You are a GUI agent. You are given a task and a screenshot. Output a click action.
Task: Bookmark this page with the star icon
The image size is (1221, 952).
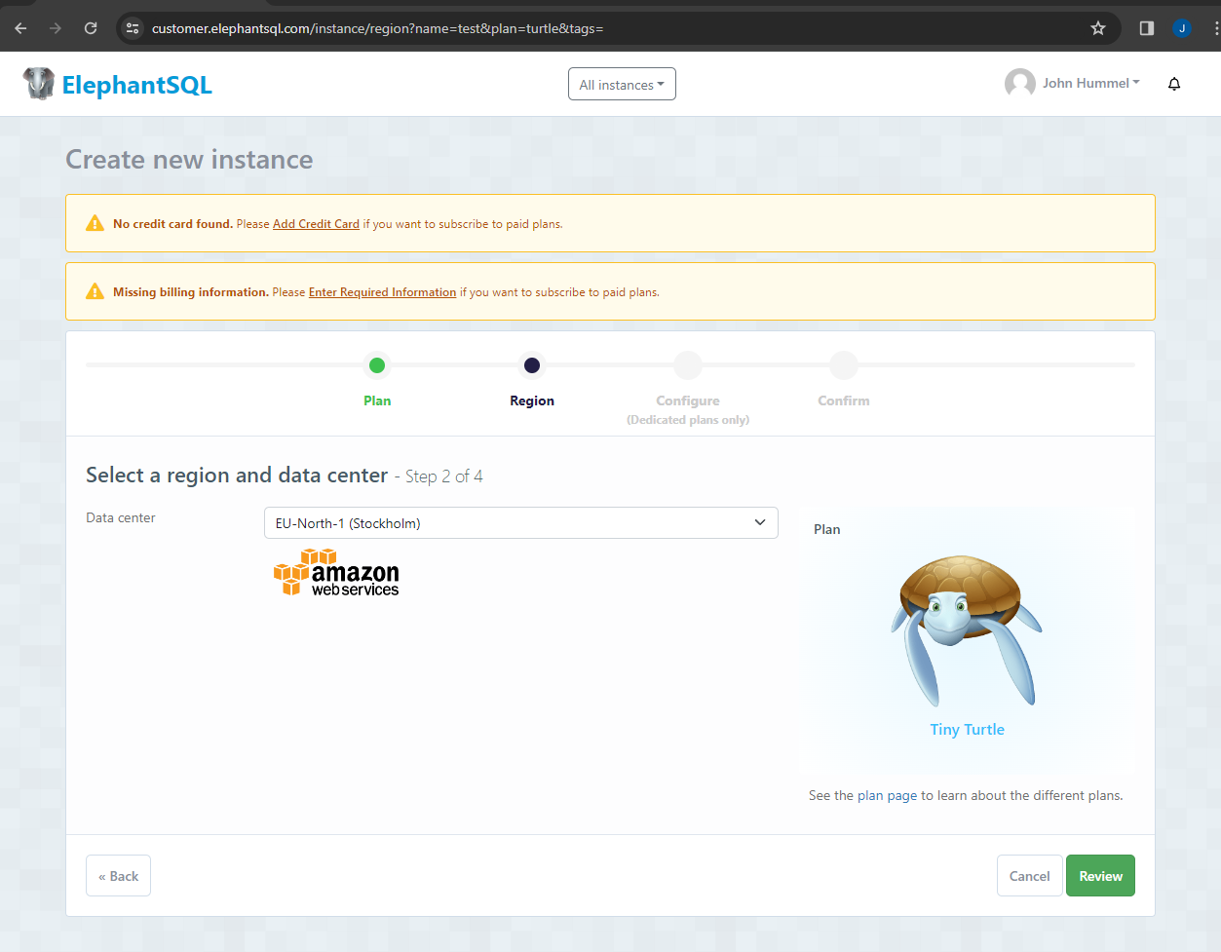[1098, 28]
